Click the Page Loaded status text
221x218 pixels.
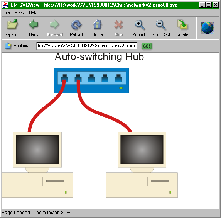coord(16,213)
